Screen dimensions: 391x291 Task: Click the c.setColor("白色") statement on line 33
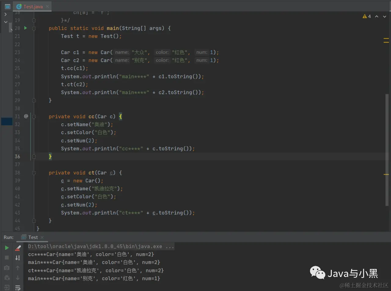pyautogui.click(x=89, y=132)
